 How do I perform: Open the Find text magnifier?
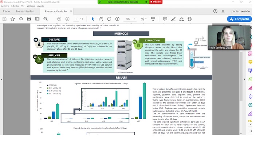(46, 19)
